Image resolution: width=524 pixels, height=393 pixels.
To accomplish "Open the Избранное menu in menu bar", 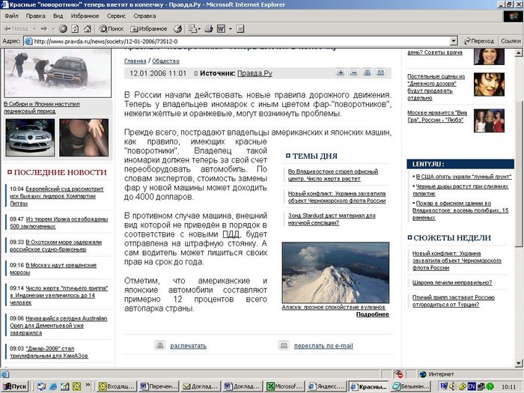I will click(85, 16).
